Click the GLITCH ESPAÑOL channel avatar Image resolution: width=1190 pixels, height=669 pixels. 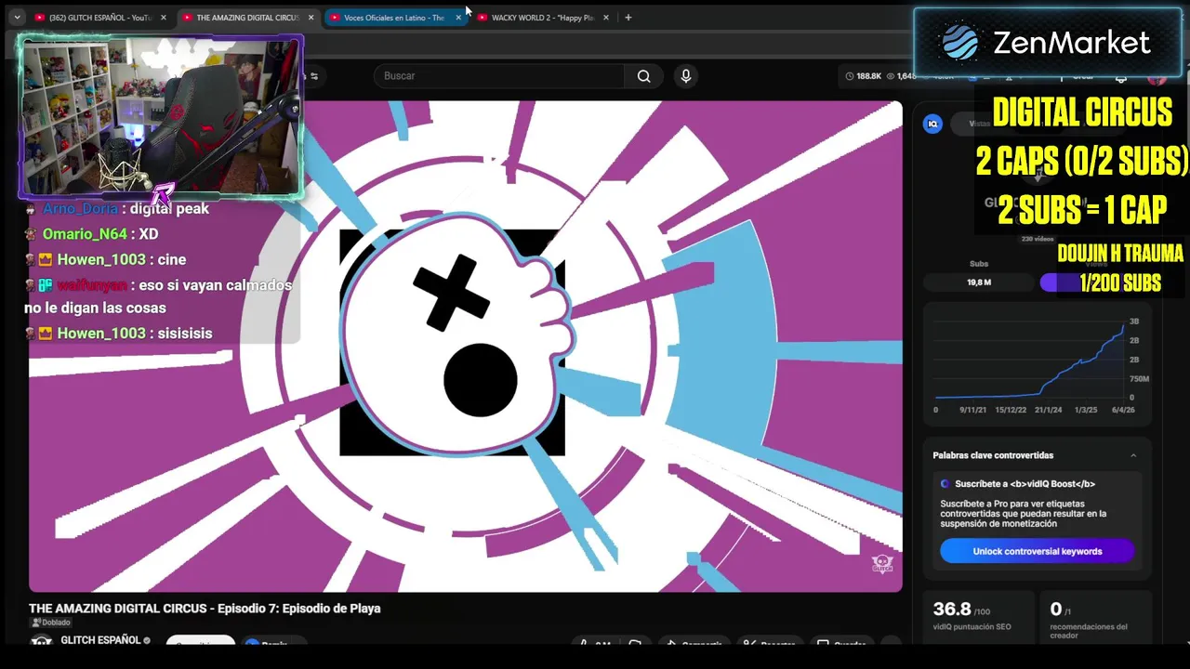tap(41, 641)
